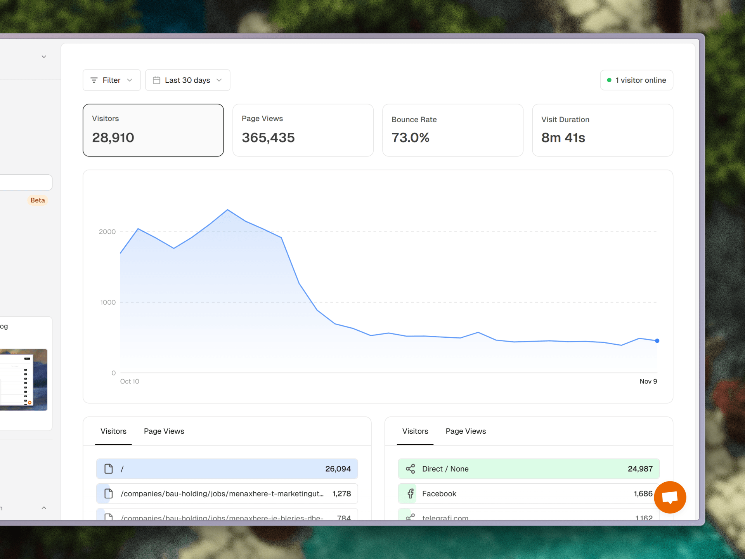The height and width of the screenshot is (559, 745).
Task: Open the Filter dropdown
Action: (111, 80)
